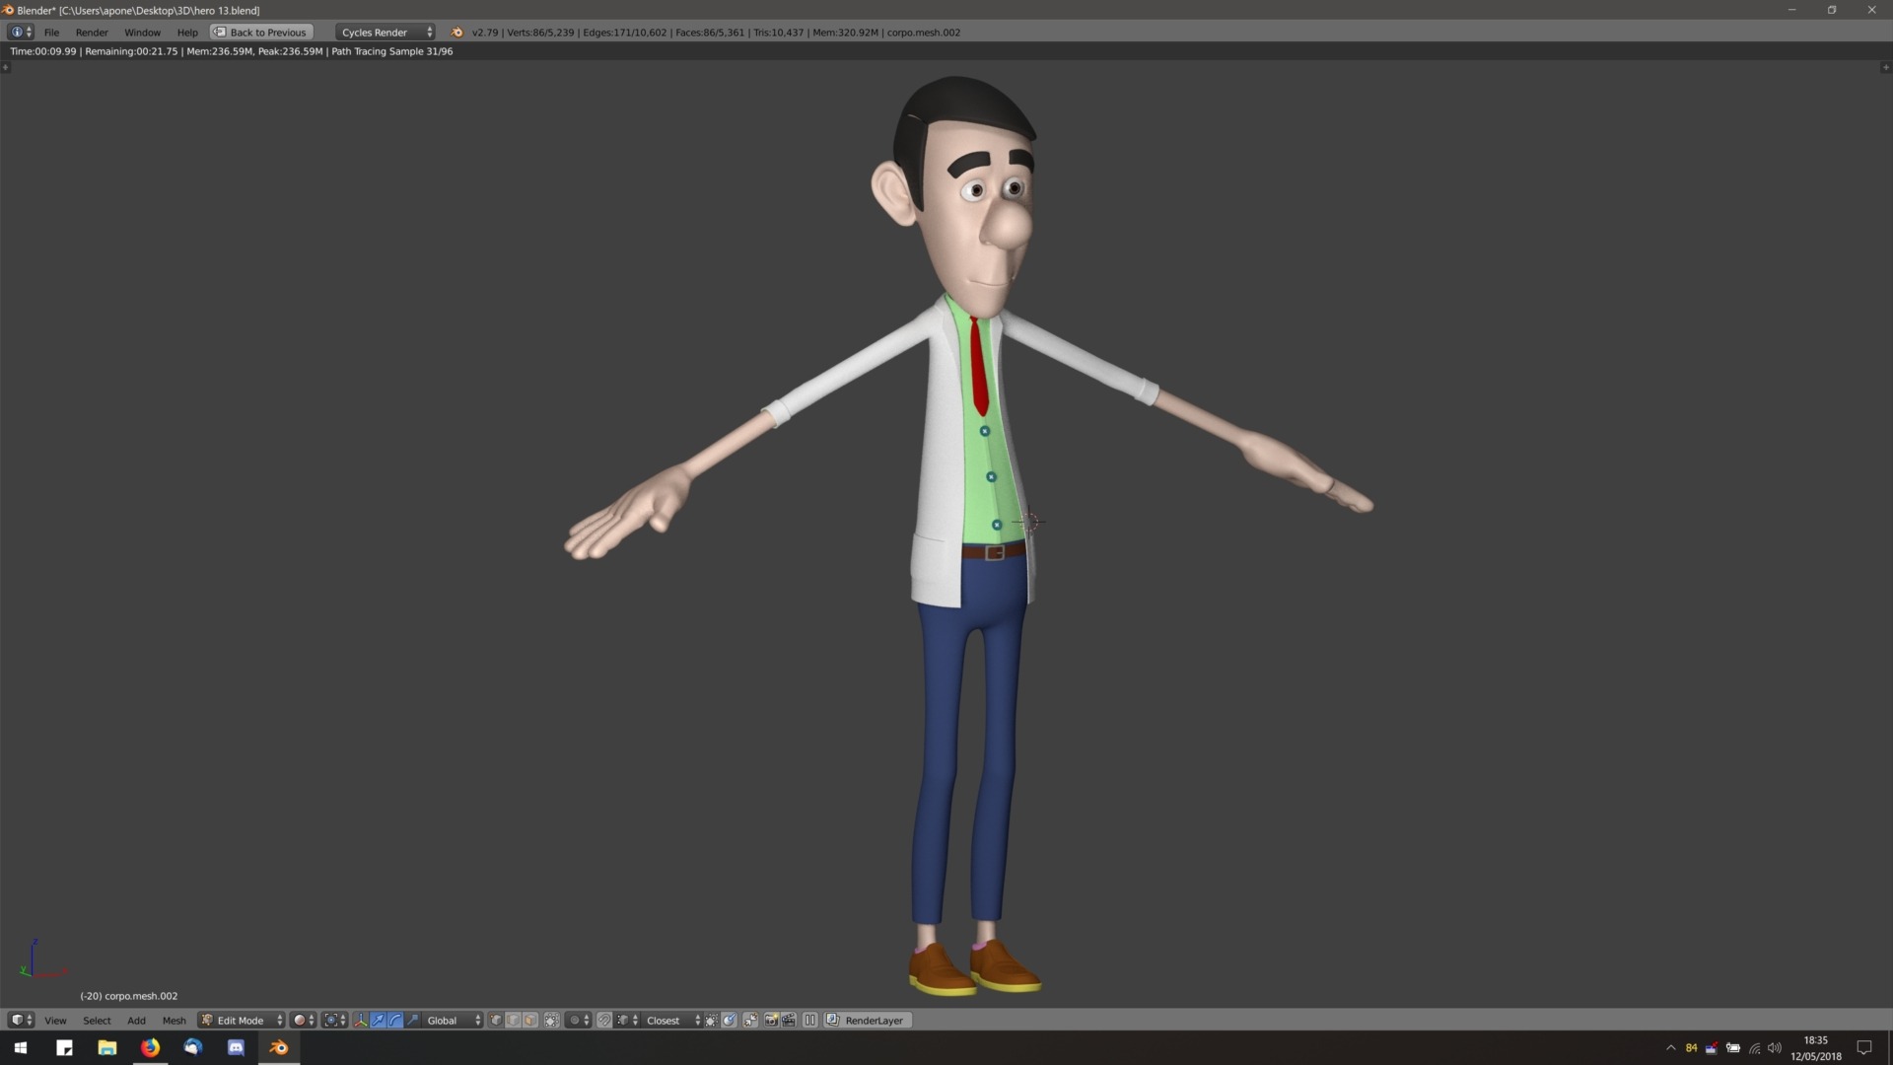Open the Cycles Render engine dropdown
Screen dimensions: 1893x1065
point(385,33)
